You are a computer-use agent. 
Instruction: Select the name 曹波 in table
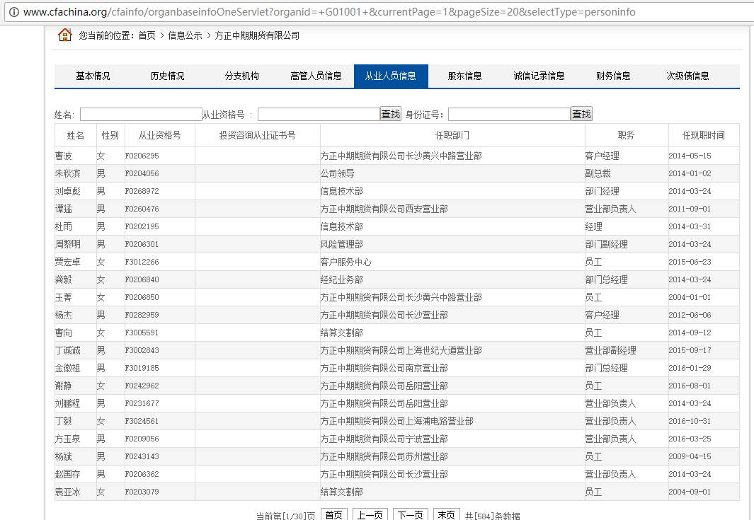[x=64, y=156]
